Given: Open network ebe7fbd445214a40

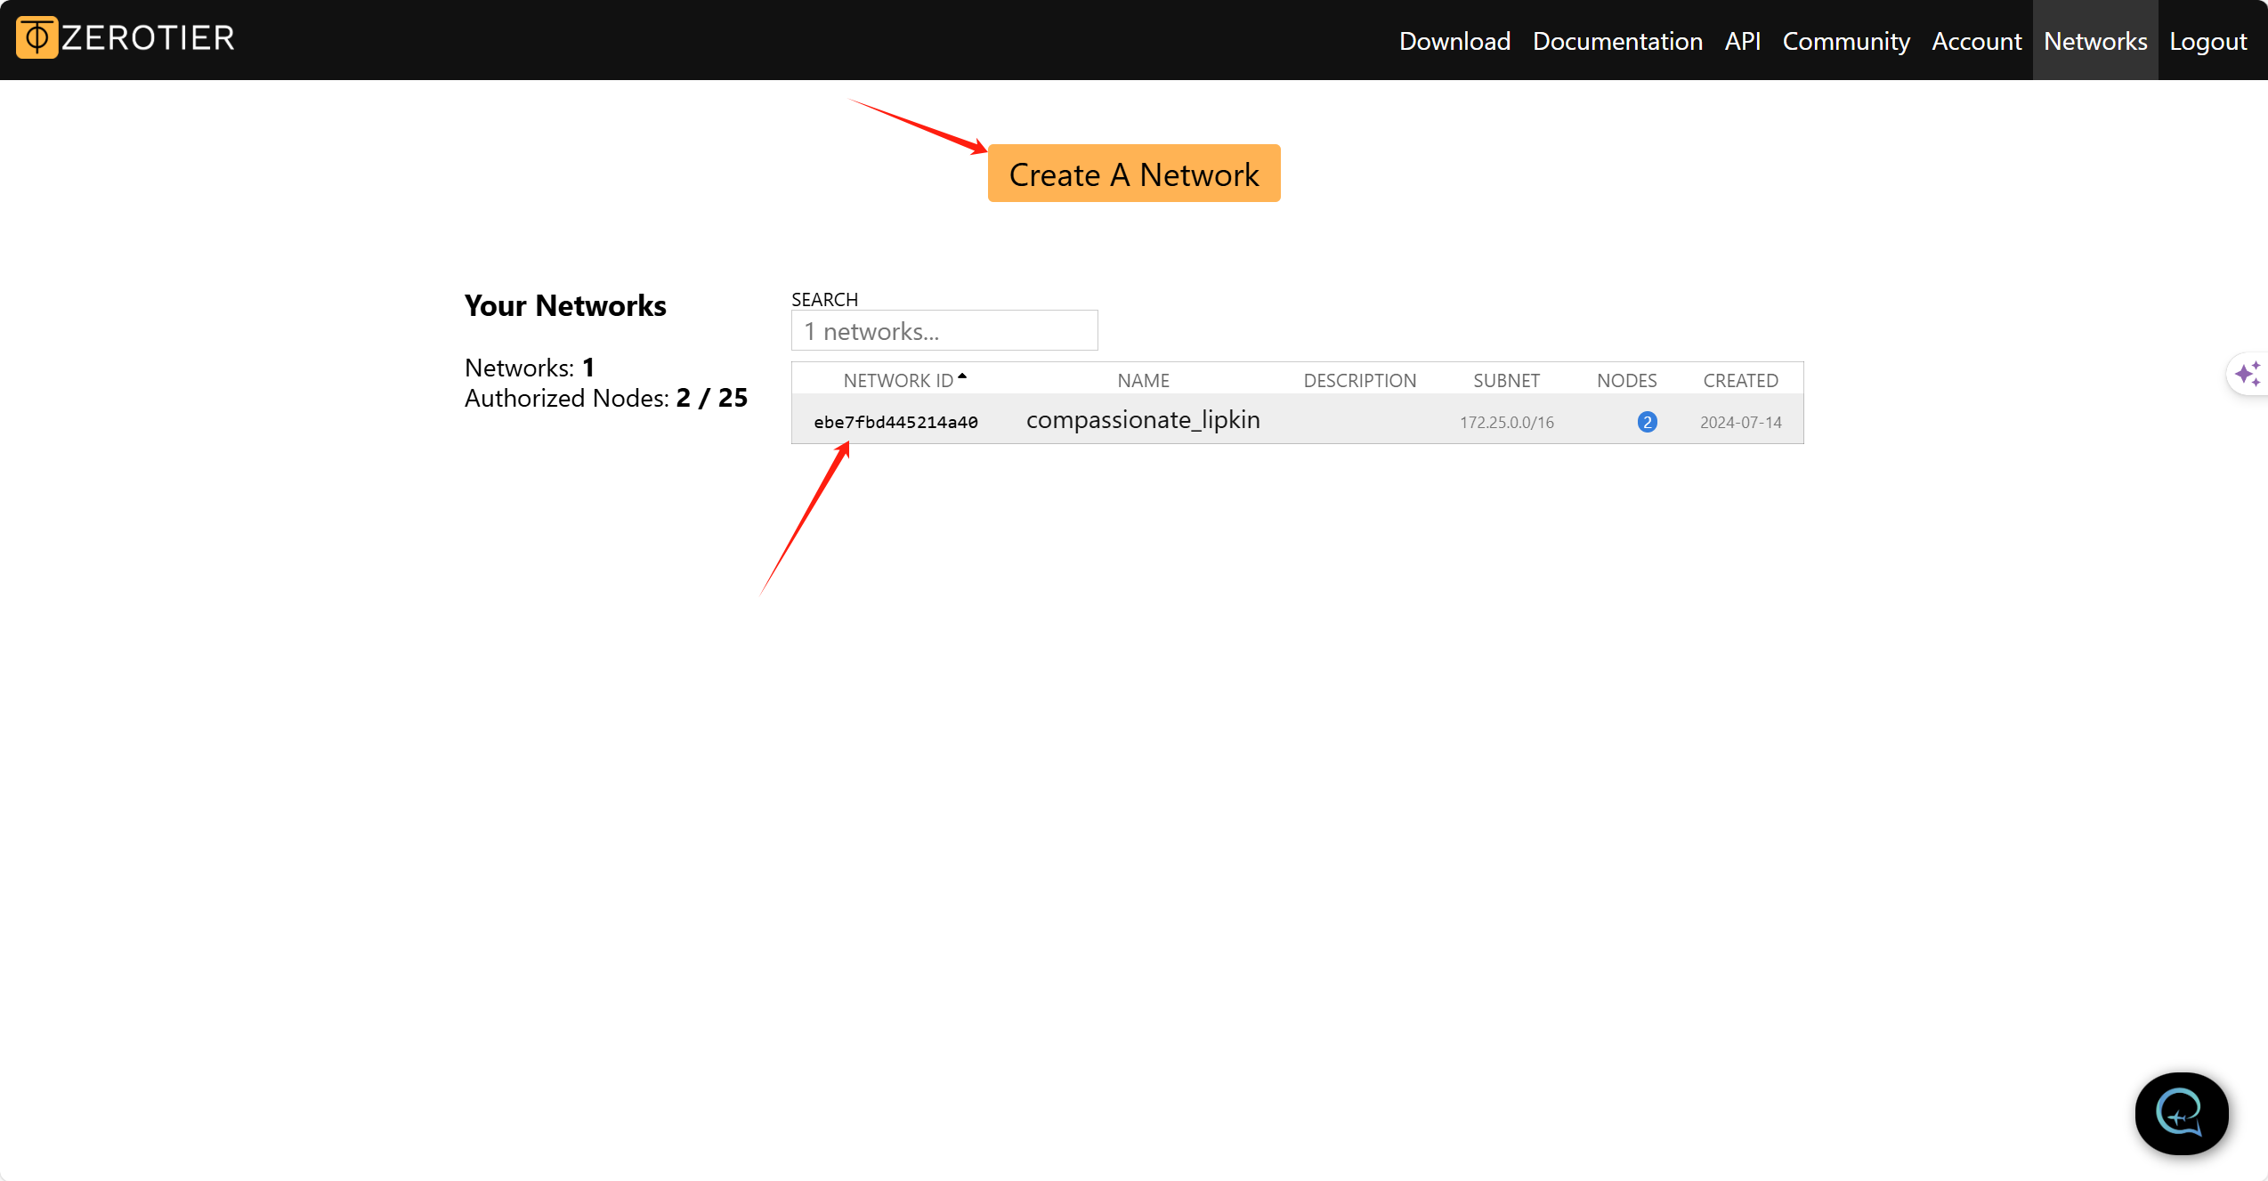Looking at the screenshot, I should (x=897, y=422).
